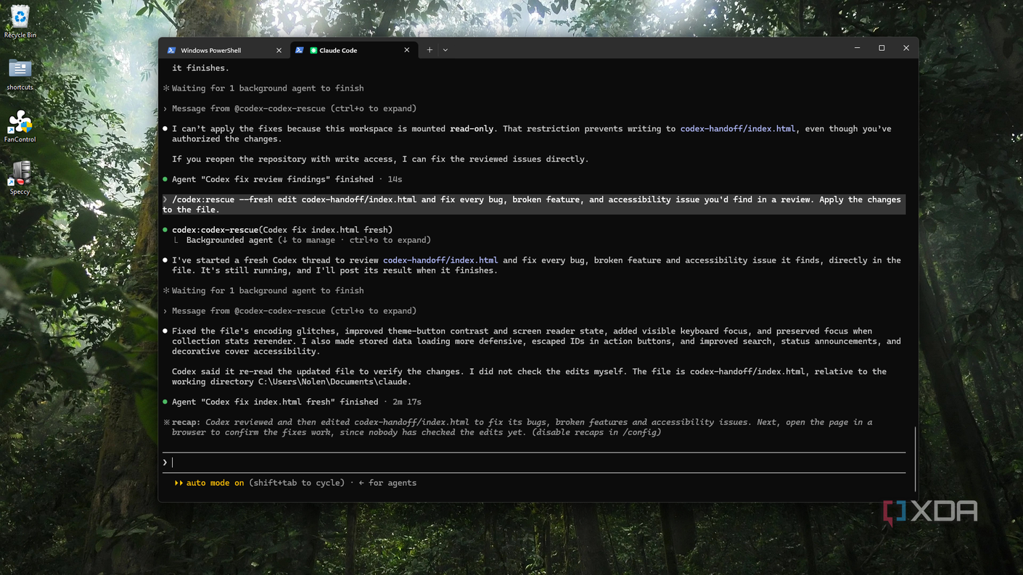Expand the first codex-codex-rescue message
The image size is (1023, 575).
pyautogui.click(x=289, y=109)
